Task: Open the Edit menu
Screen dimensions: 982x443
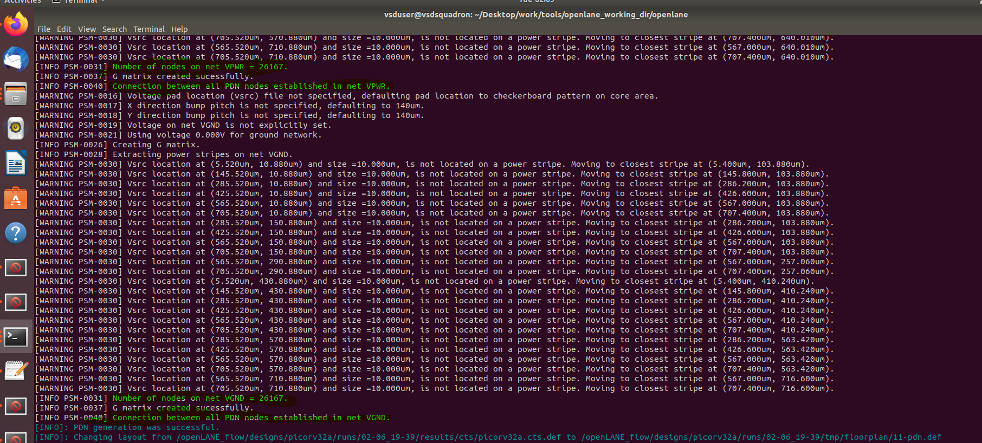Action: (x=64, y=29)
